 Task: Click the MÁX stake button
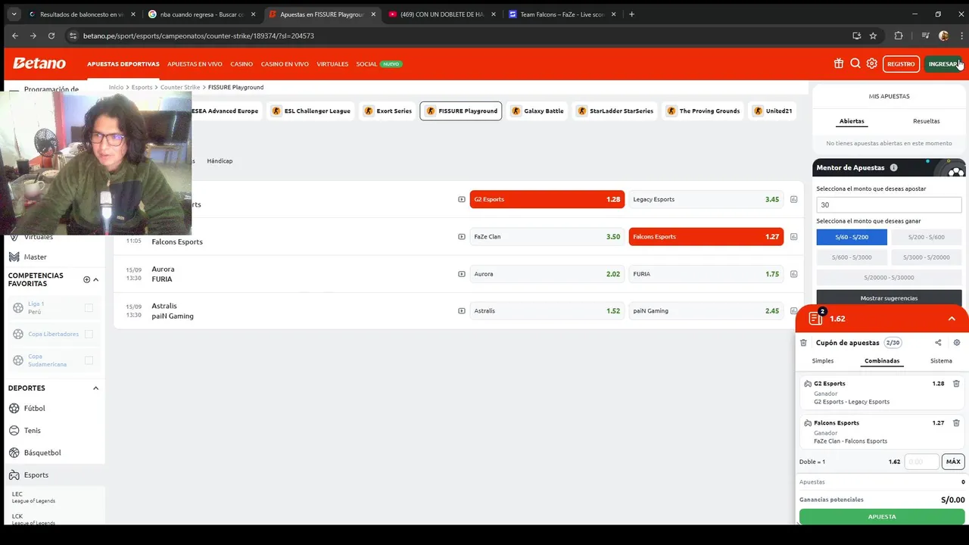tap(953, 462)
